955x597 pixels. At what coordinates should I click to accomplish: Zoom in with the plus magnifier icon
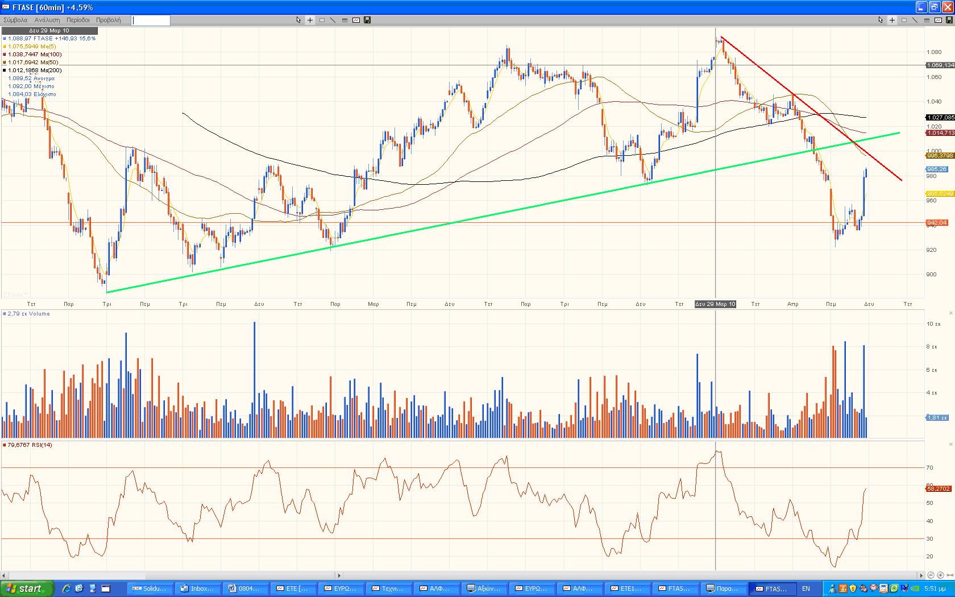tap(940, 575)
